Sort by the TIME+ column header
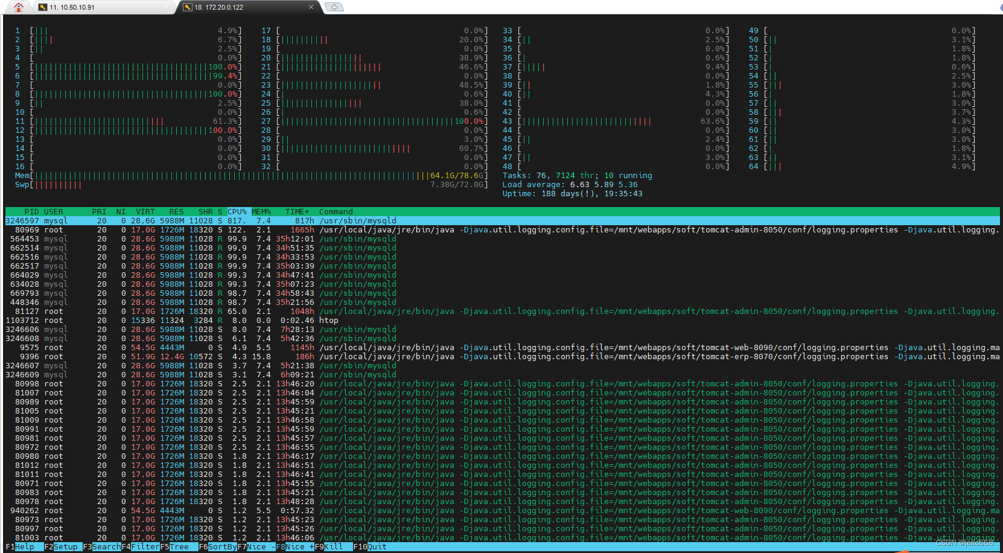The width and height of the screenshot is (1003, 553). [x=297, y=212]
